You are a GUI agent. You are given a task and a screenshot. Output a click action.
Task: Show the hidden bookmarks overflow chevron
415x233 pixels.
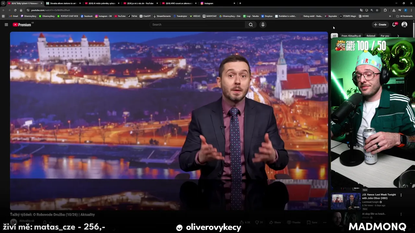pyautogui.click(x=390, y=16)
